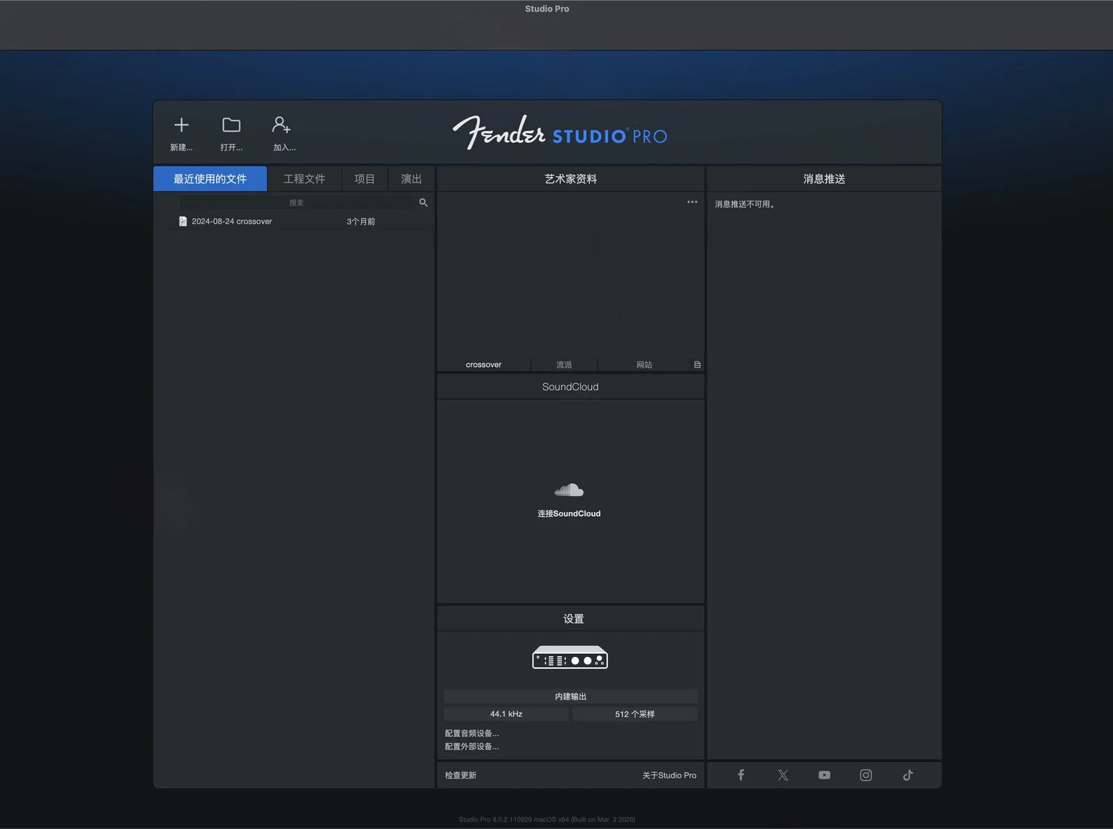Screen dimensions: 1113x829
Task: Click the Join (加入) person icon
Action: click(x=281, y=125)
